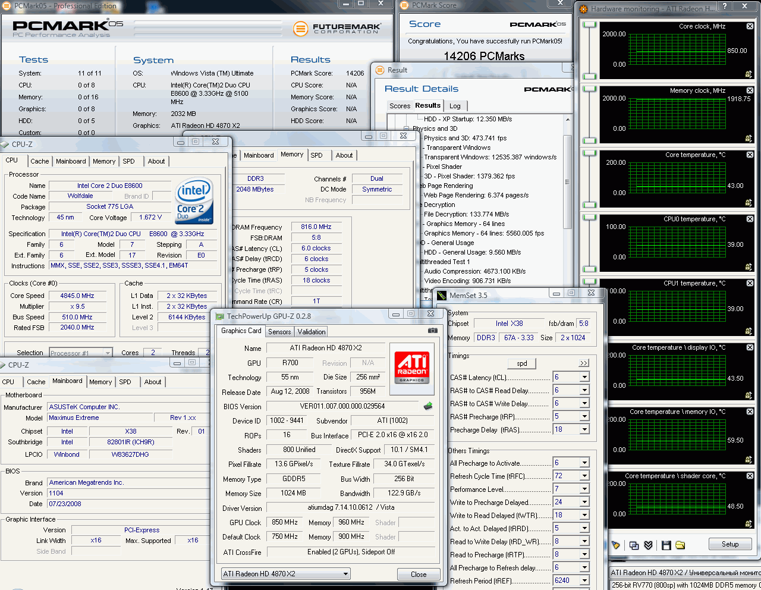Open the Refresh Period tREF dropdown

[x=584, y=580]
